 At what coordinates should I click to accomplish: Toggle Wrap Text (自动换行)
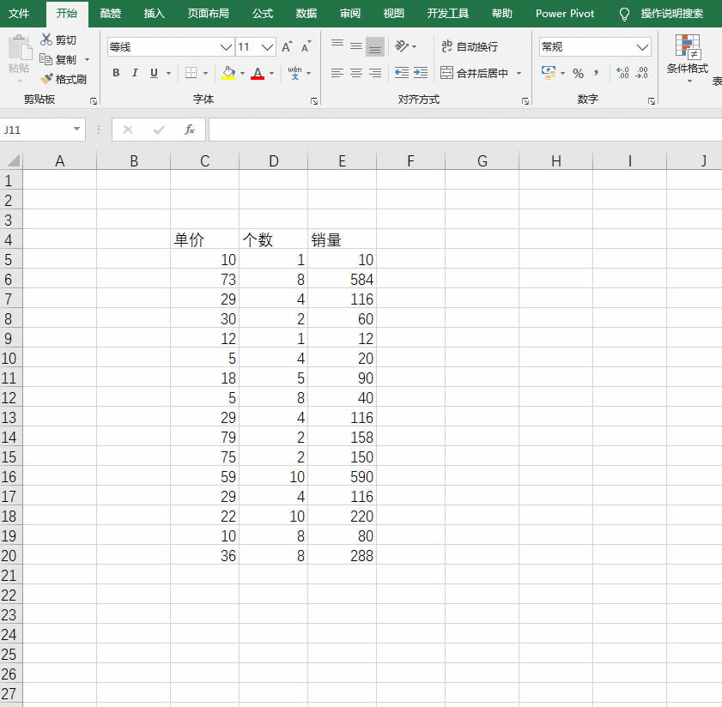click(x=470, y=46)
